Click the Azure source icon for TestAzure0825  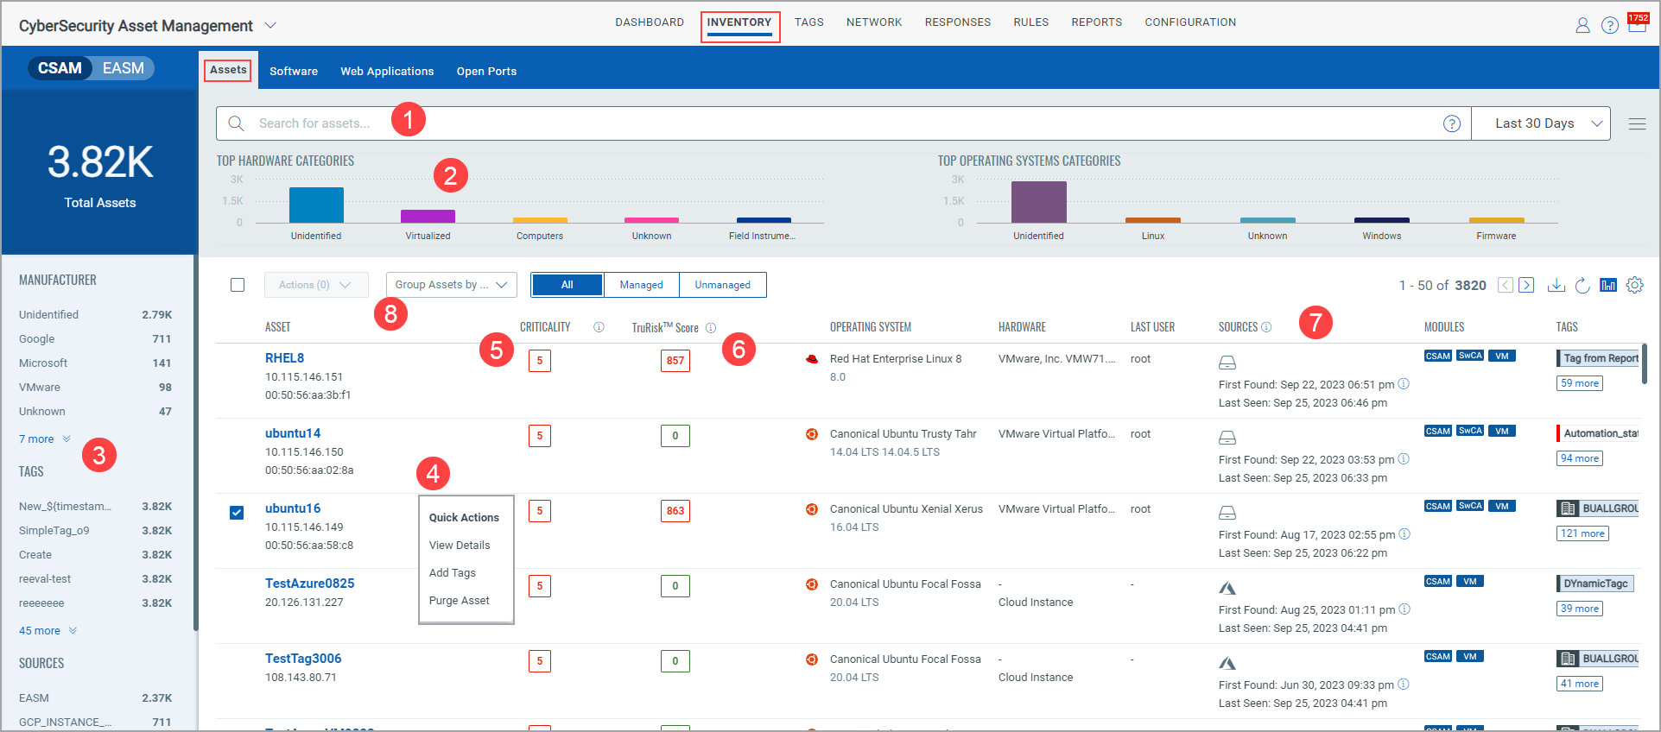(x=1227, y=588)
